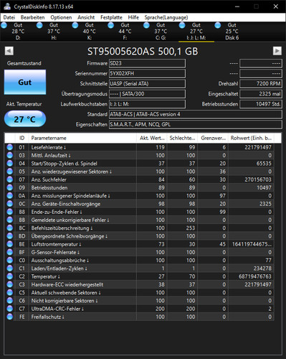The height and width of the screenshot is (359, 286).
Task: Sort by the Grenzwert column header
Action: 213,138
